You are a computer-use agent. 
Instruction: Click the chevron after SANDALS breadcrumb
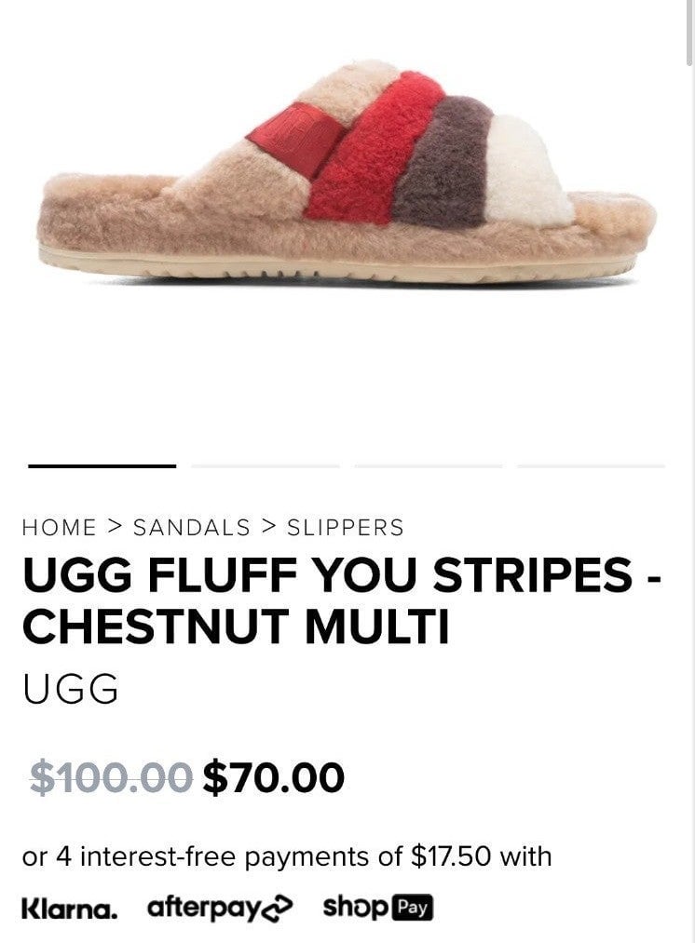click(268, 527)
